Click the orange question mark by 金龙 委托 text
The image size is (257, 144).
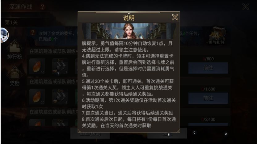click(x=33, y=33)
